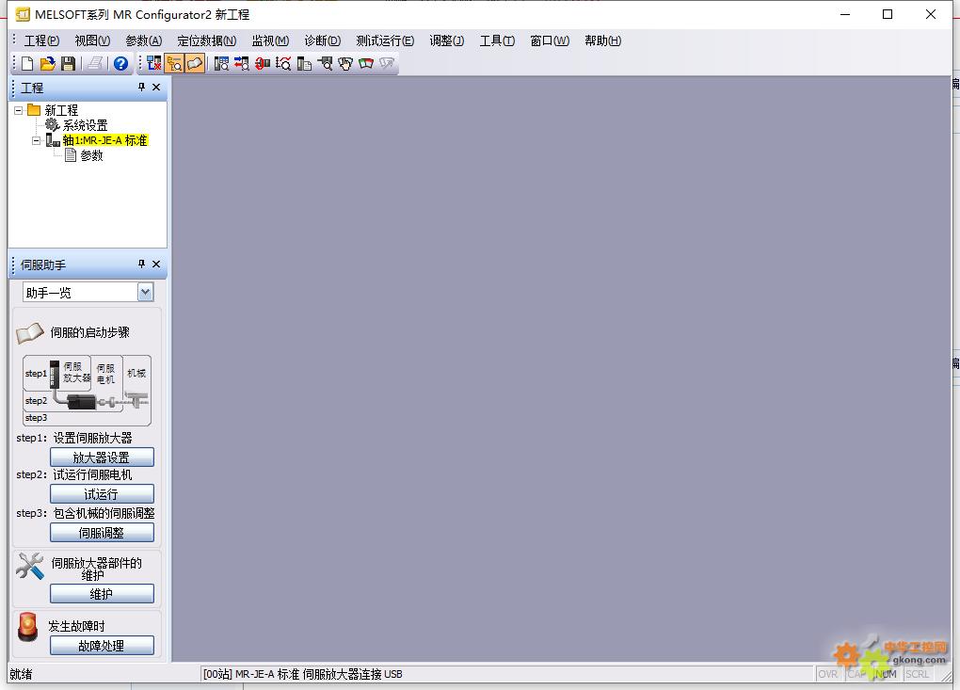Click the amplifier with document toolbar icon
The height and width of the screenshot is (690, 960).
coord(304,63)
